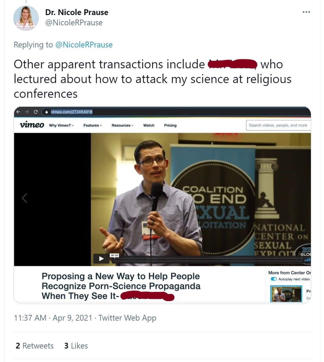Toggle Autoplay next video switch

273,279
